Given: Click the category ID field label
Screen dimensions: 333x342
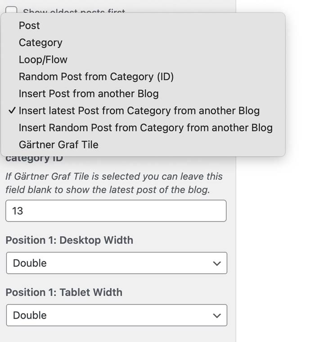Looking at the screenshot, I should (34, 159).
